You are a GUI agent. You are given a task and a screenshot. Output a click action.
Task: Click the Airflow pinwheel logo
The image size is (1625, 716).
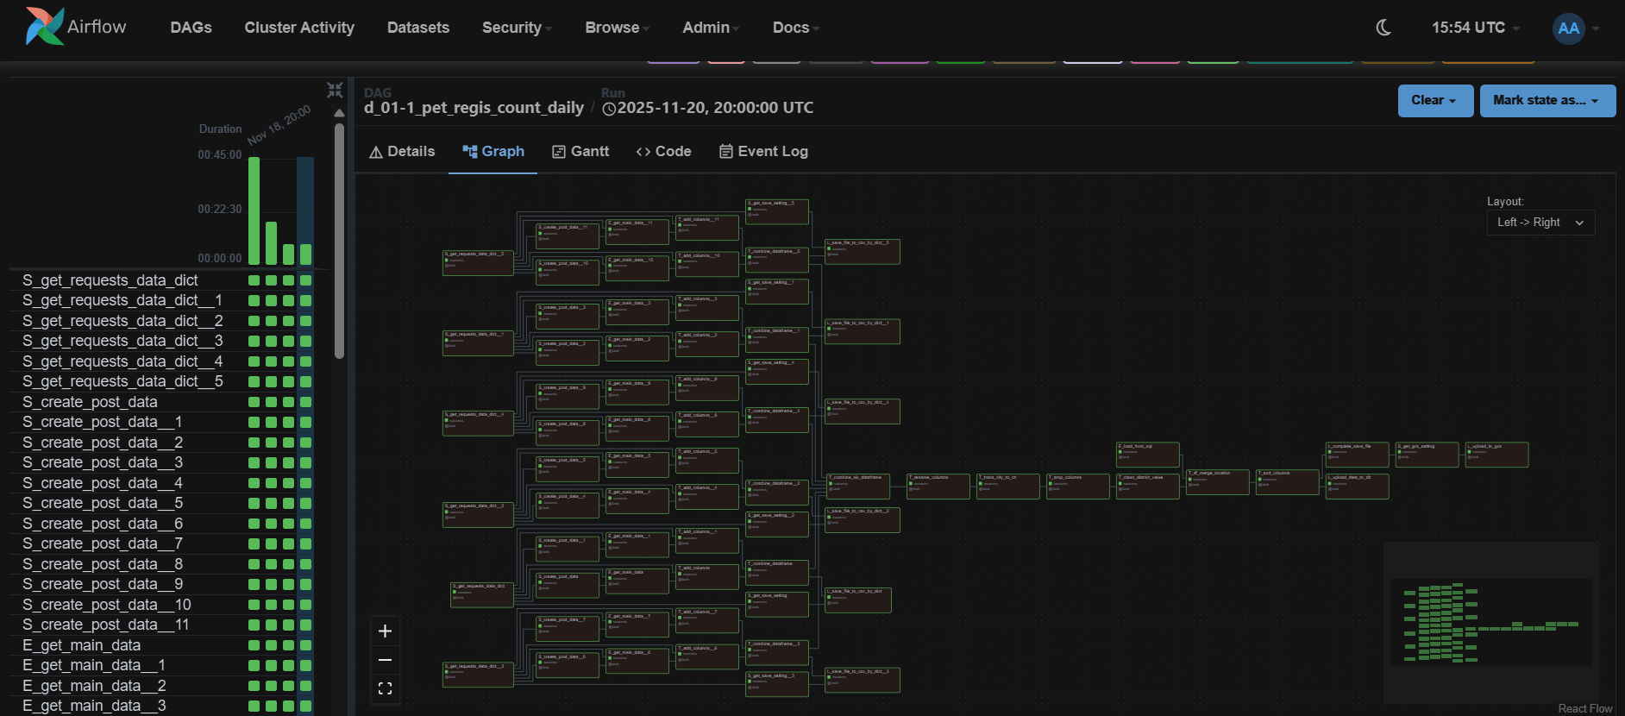point(45,27)
